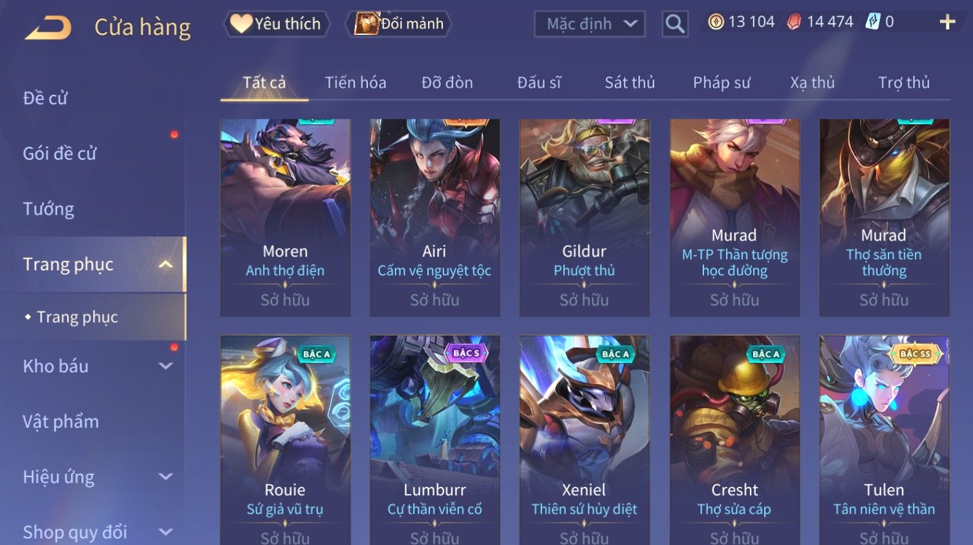Expand the Hiệu ứng sidebar section
The image size is (973, 545).
point(166,477)
